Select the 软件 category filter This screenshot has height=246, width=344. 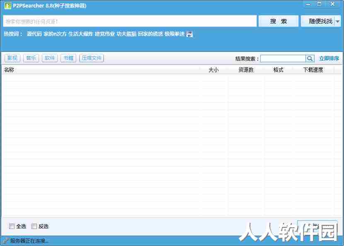tap(50, 58)
